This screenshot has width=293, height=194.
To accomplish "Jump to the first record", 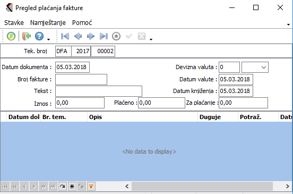I will point(65,36).
